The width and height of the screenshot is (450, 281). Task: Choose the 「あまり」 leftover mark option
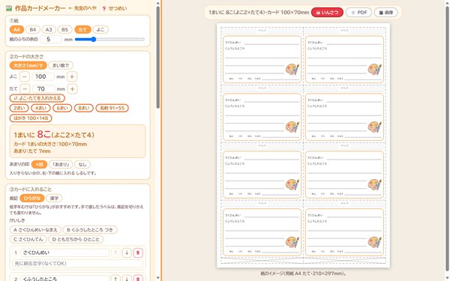pos(61,164)
